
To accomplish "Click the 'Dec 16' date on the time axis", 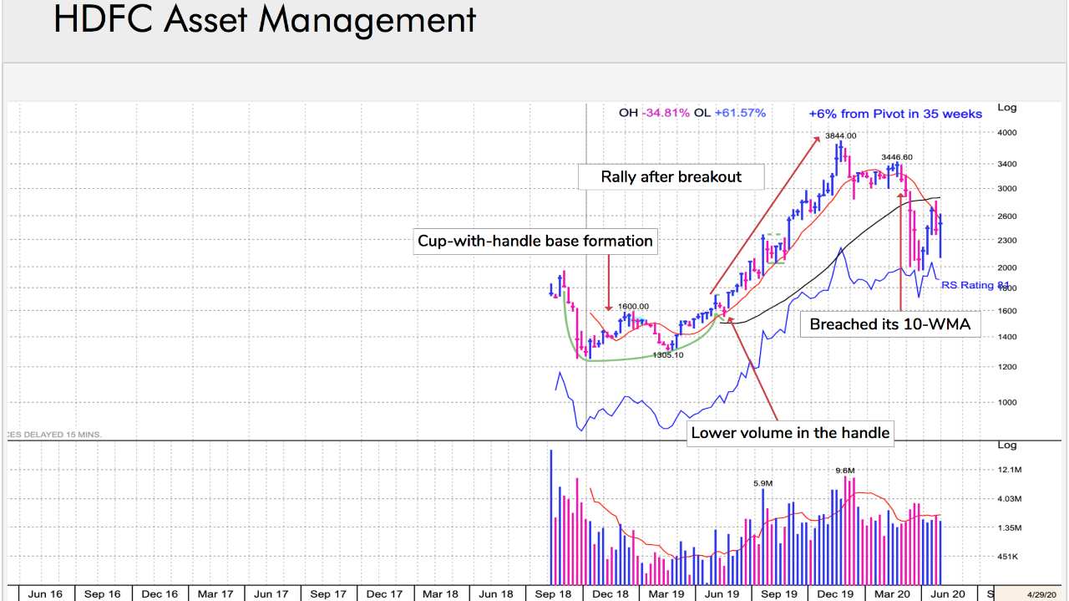I will pyautogui.click(x=160, y=594).
